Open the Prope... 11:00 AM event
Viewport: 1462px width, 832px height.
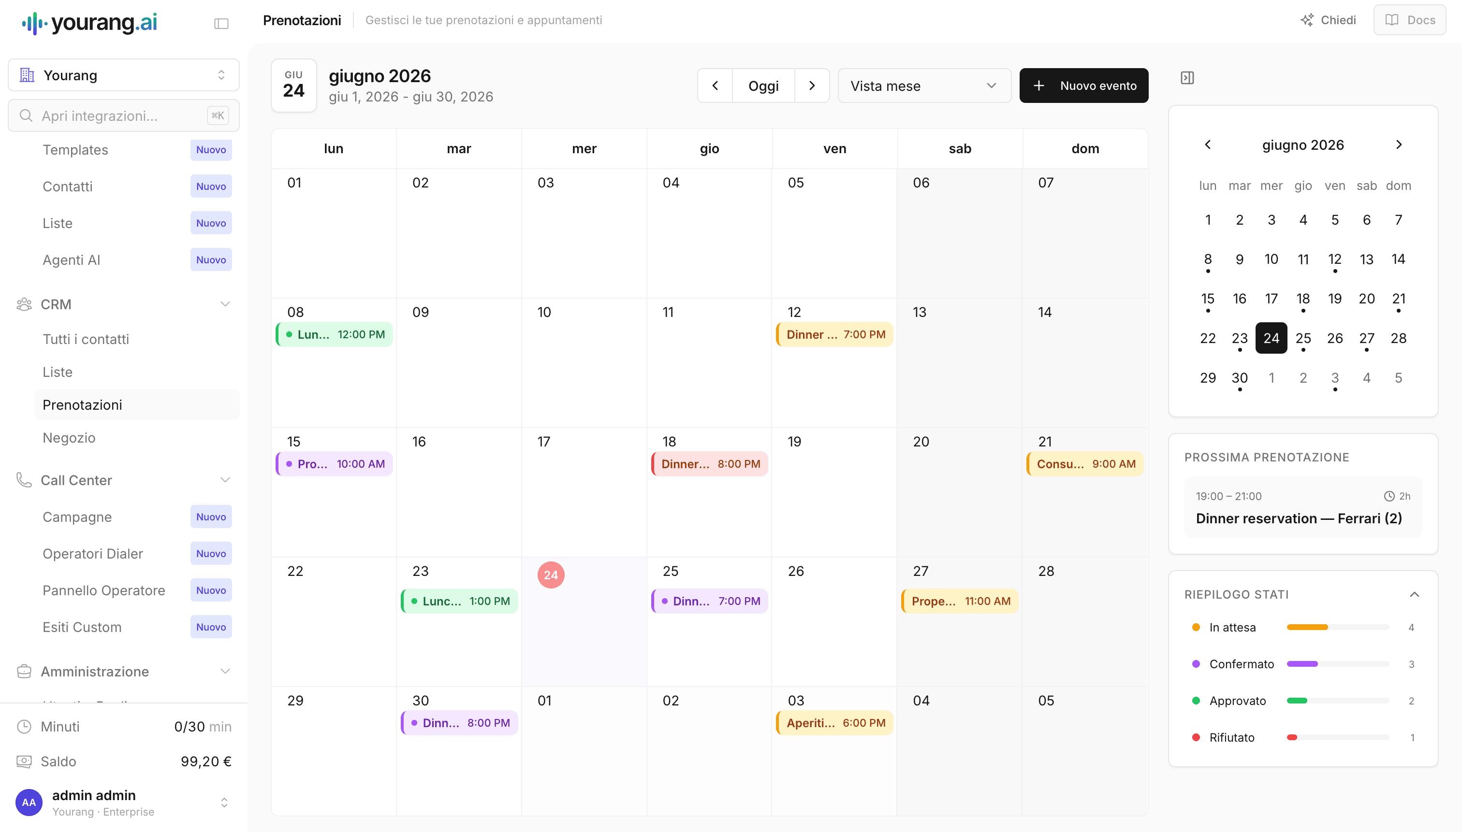[959, 601]
